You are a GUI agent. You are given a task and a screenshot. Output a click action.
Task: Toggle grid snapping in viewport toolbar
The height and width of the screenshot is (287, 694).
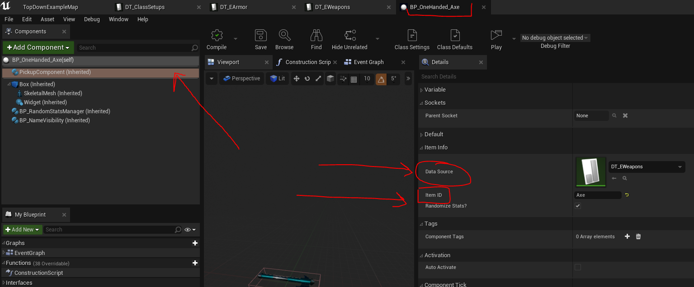[354, 79]
